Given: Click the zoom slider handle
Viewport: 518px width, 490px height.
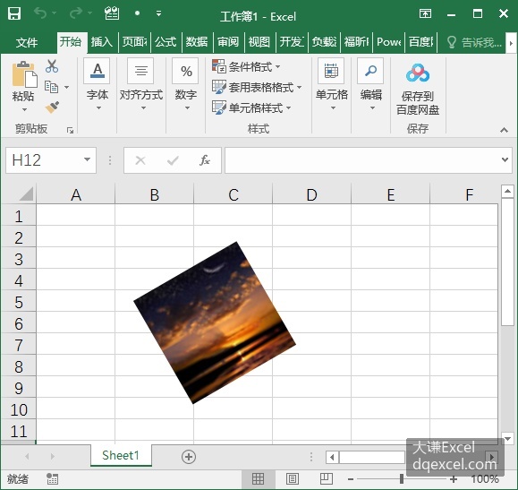Looking at the screenshot, I should point(401,478).
